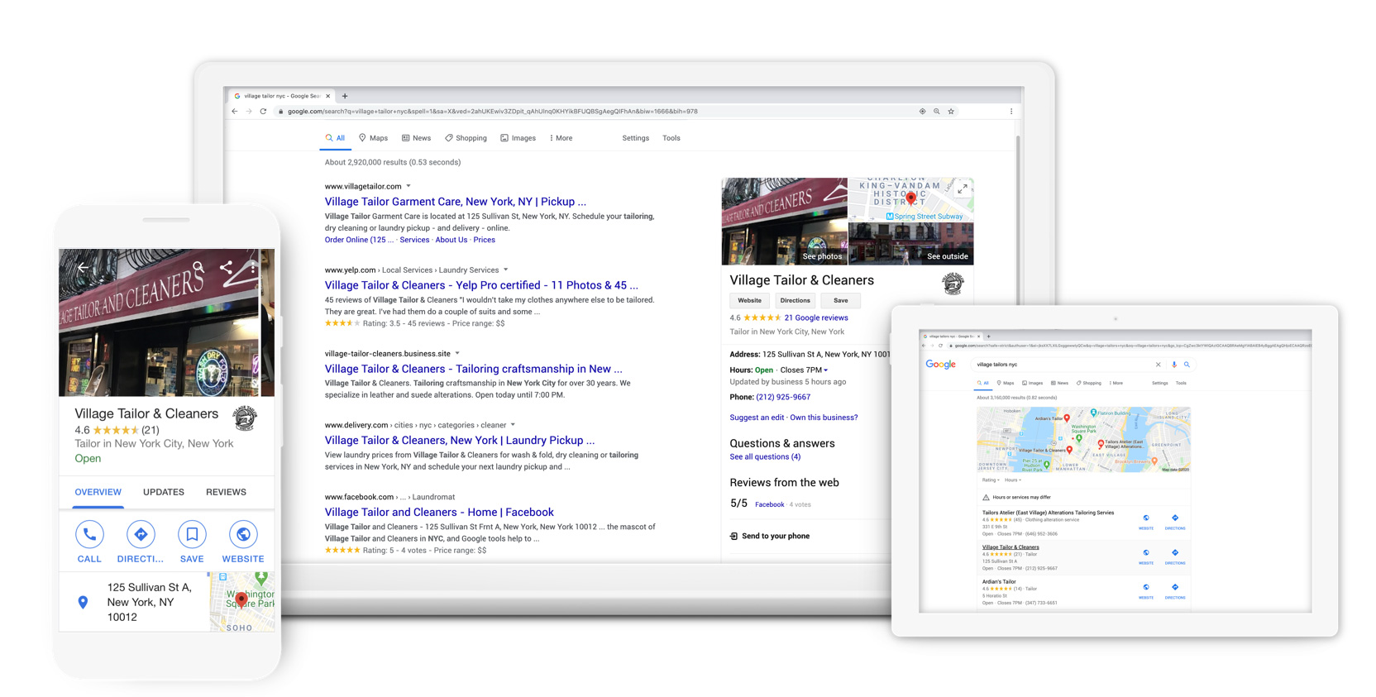Open the new tab plus button

tap(345, 96)
